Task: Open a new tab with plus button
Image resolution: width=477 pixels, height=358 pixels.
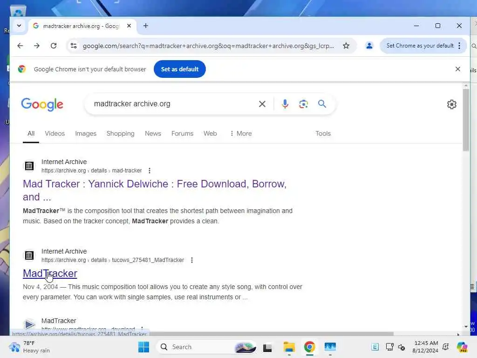Action: point(146,26)
